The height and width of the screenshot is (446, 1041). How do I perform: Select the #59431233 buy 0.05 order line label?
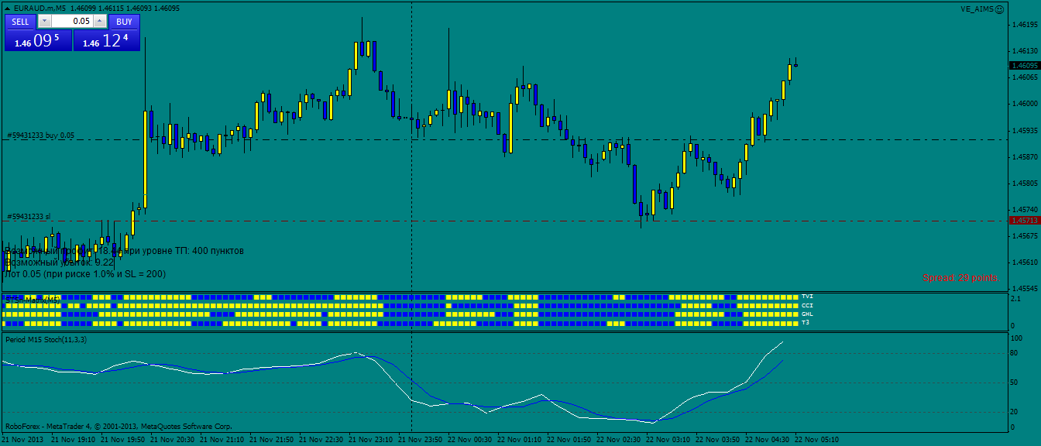(40, 135)
